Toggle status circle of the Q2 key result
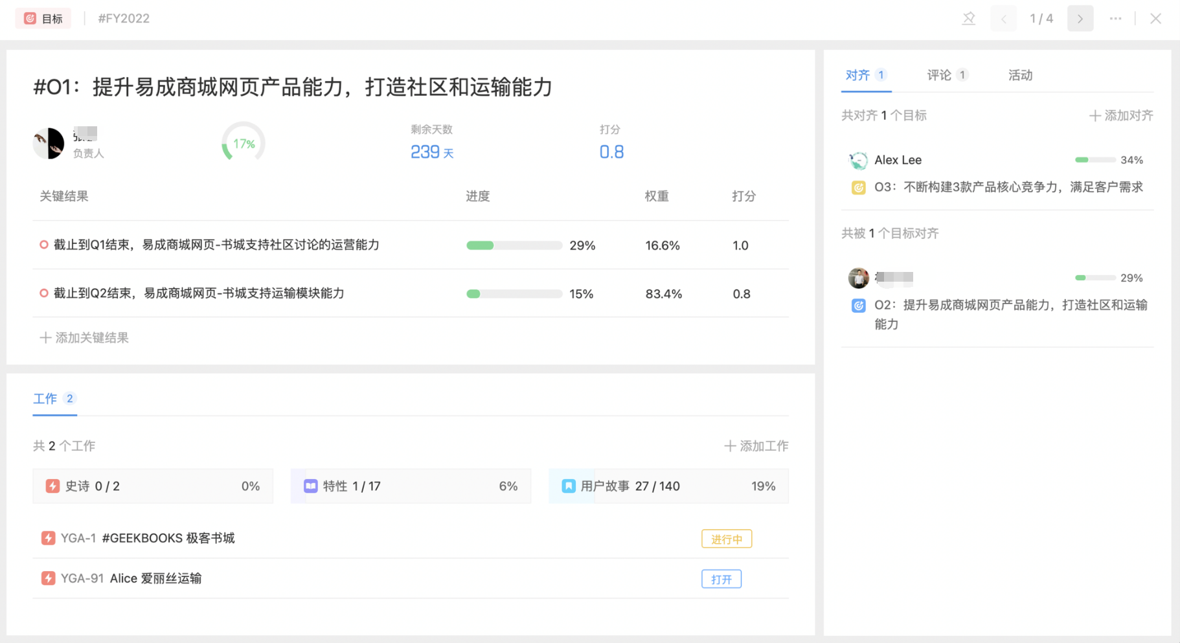 (43, 293)
